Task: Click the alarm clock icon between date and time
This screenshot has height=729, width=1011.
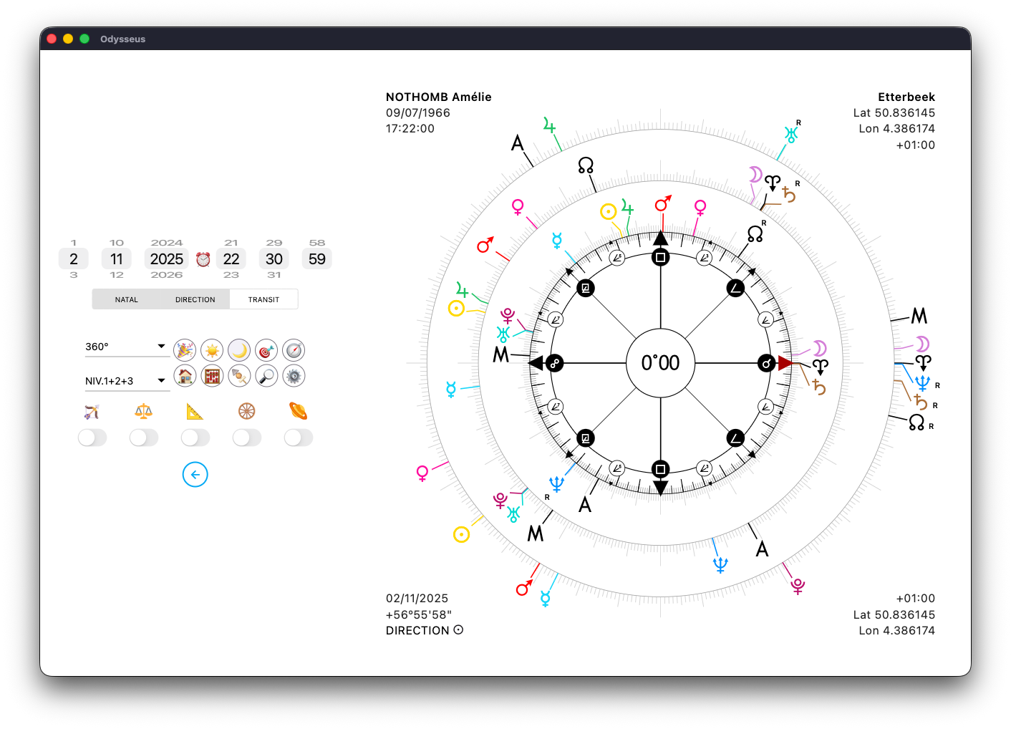Action: (x=203, y=259)
